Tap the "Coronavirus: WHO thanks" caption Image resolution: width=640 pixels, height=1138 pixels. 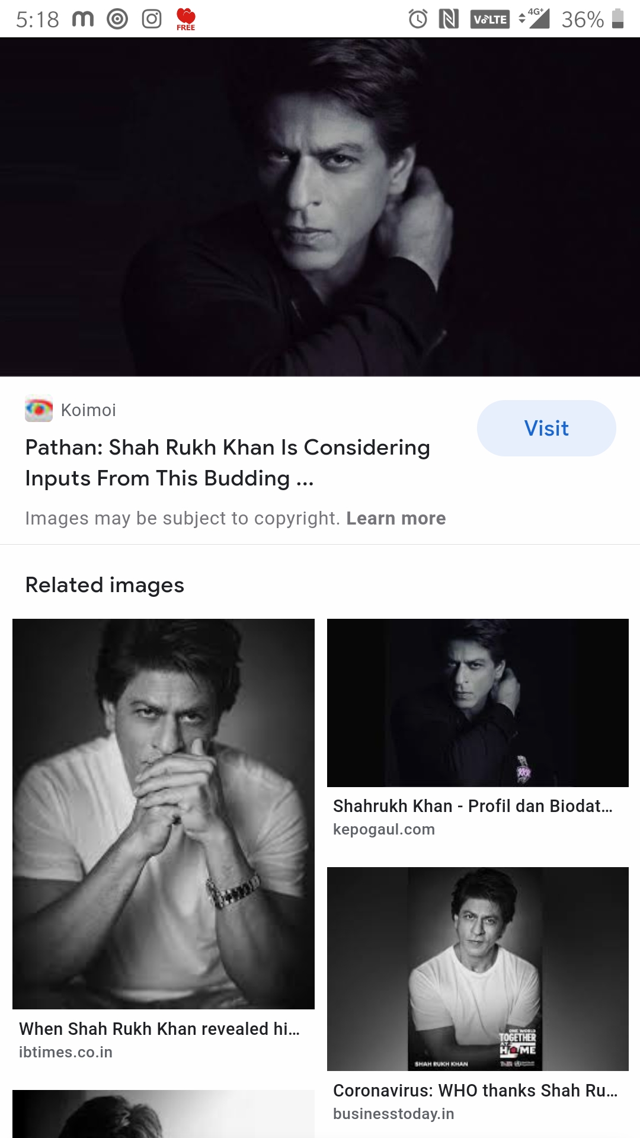475,1091
